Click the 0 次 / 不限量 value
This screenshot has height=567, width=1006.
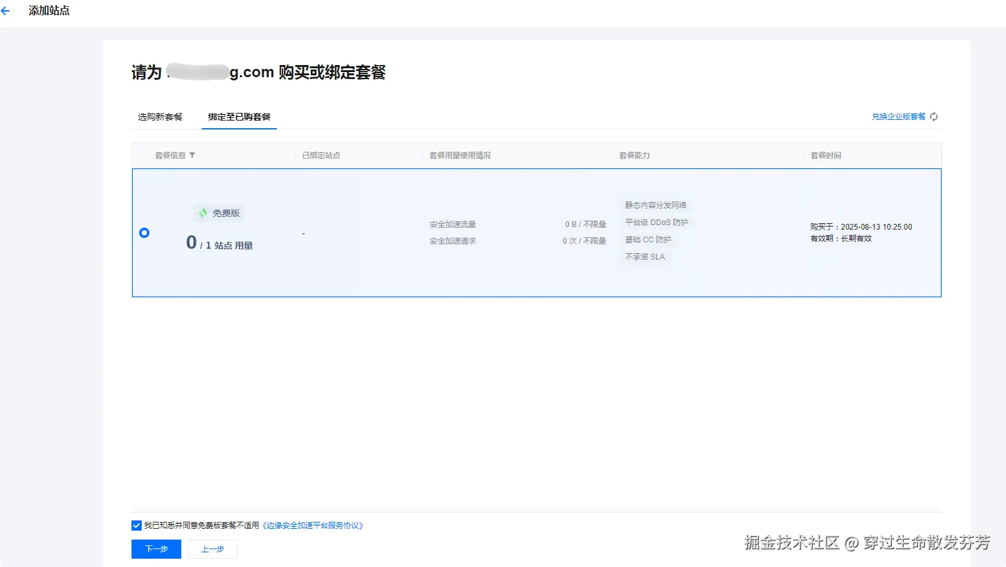tap(584, 241)
